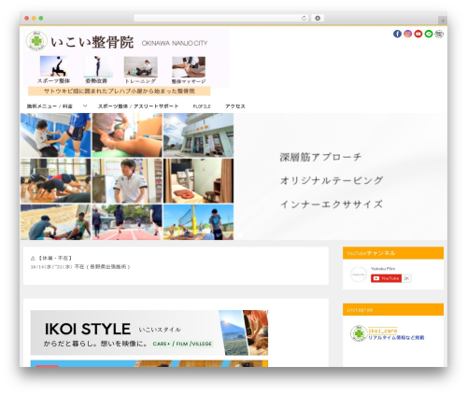Open the YouTube social icon

[x=418, y=34]
